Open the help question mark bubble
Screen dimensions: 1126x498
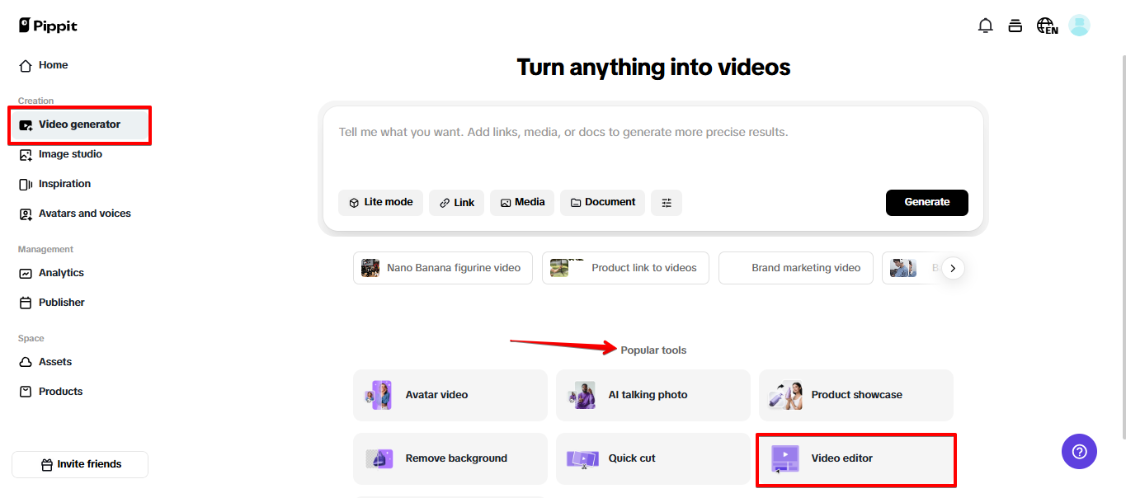1079,451
